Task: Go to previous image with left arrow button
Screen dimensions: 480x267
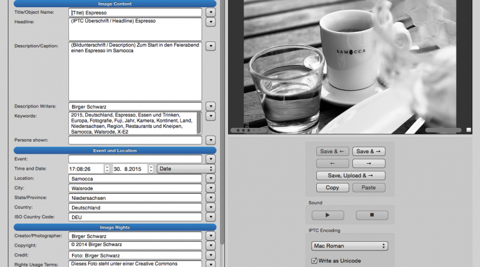Action: tap(333, 163)
